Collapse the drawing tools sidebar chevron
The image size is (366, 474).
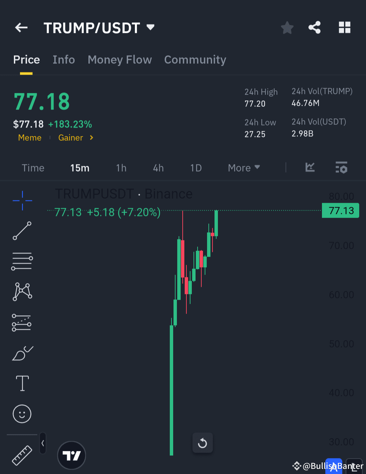(x=43, y=443)
